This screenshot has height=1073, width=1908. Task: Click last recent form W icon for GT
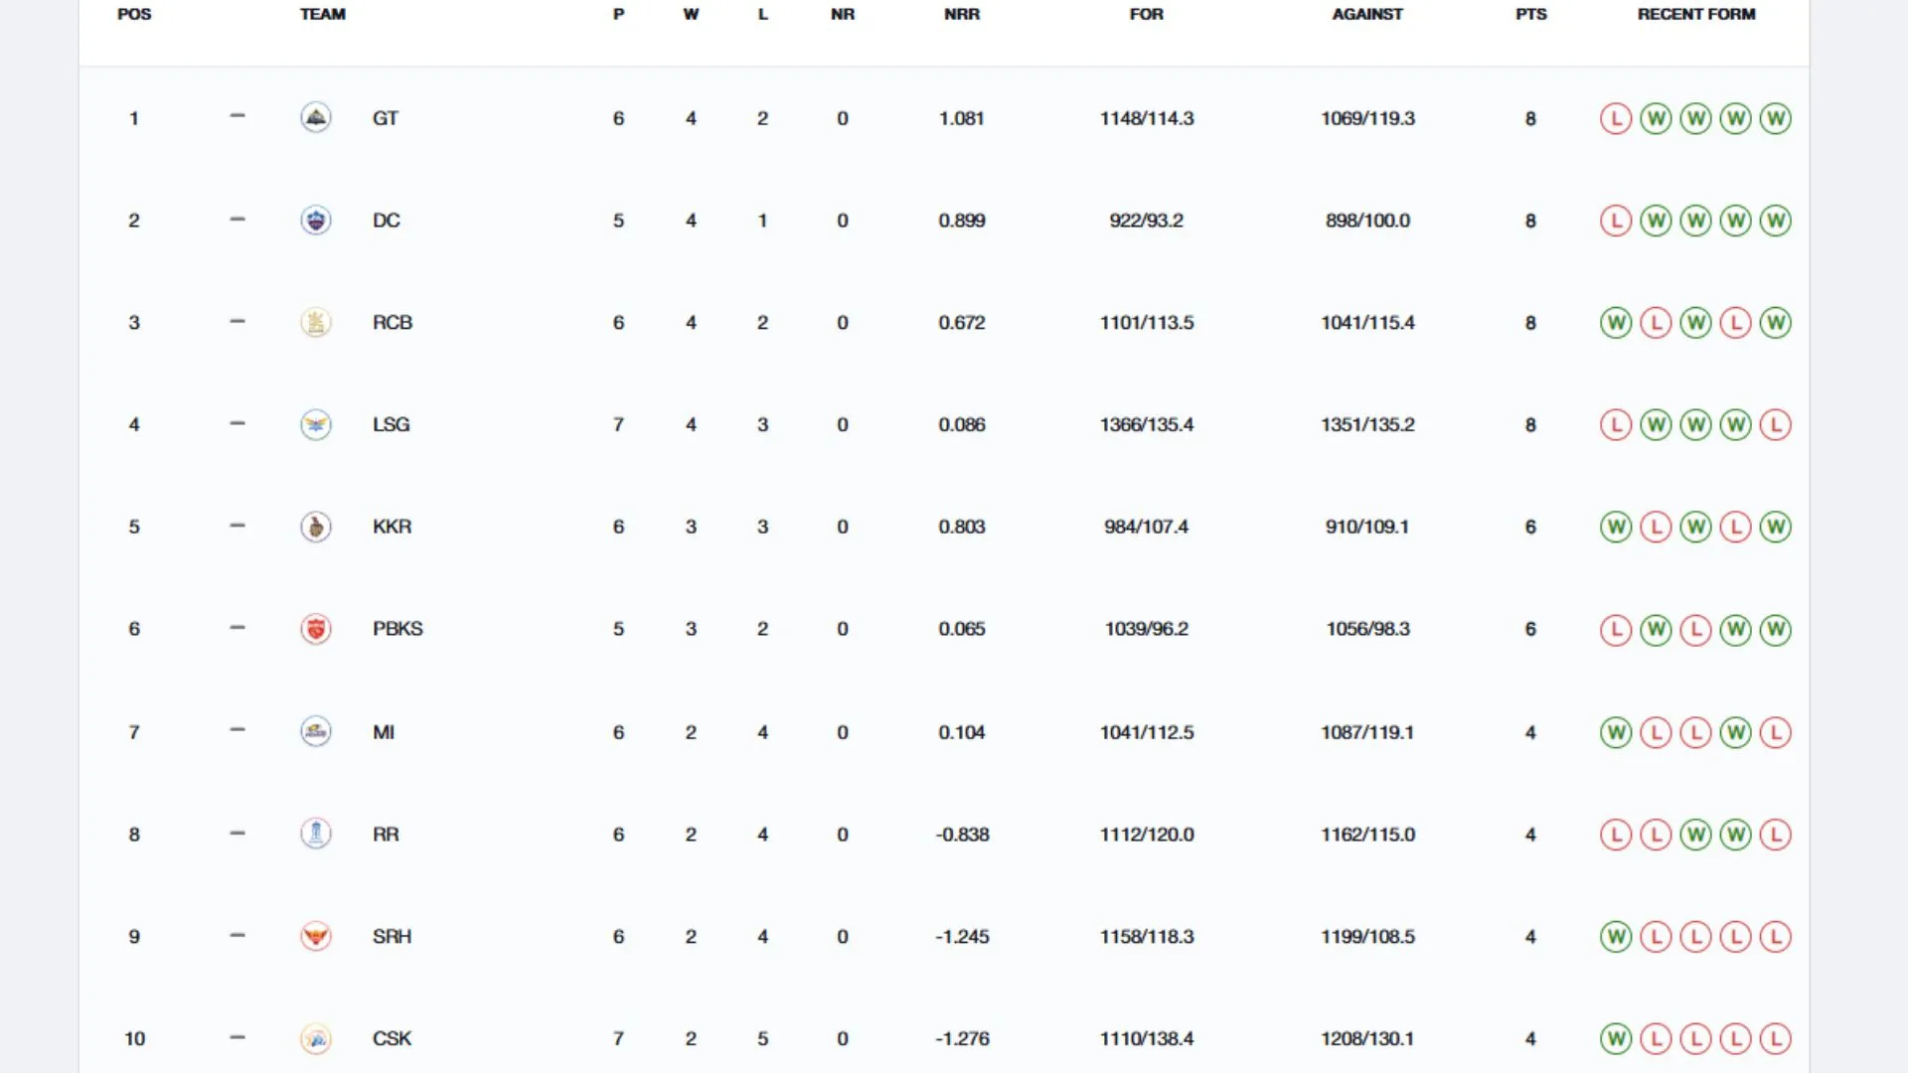[1776, 119]
